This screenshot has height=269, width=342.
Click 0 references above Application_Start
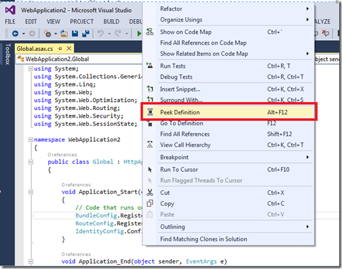point(76,185)
